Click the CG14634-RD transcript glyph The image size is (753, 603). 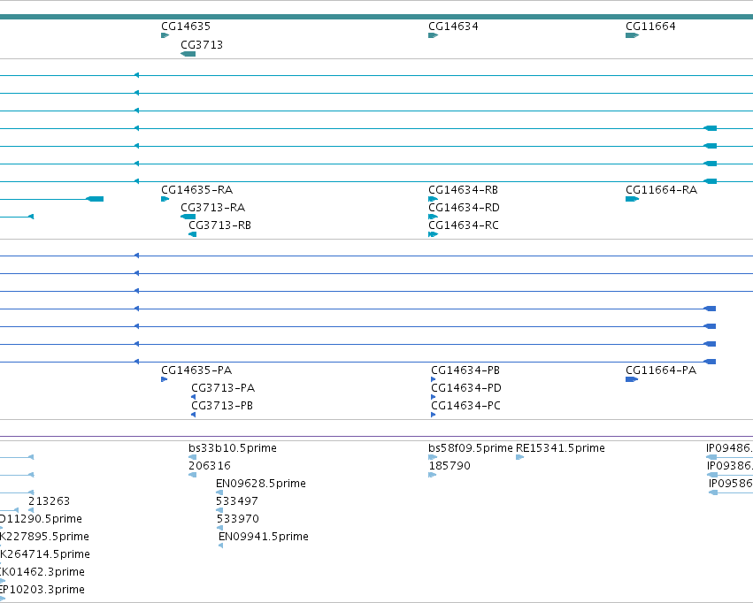(434, 217)
